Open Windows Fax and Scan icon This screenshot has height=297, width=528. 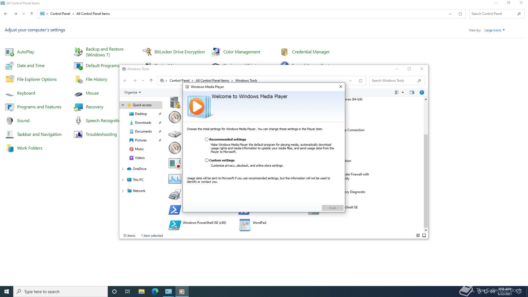pyautogui.click(x=175, y=194)
